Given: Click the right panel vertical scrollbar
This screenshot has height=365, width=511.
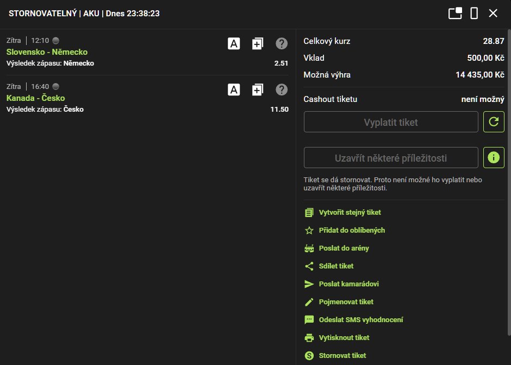Looking at the screenshot, I should pos(509,183).
